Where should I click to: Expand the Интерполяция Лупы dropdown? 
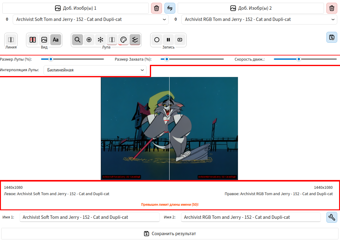(95, 70)
